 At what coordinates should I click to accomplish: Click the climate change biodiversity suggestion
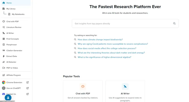tap(100, 40)
